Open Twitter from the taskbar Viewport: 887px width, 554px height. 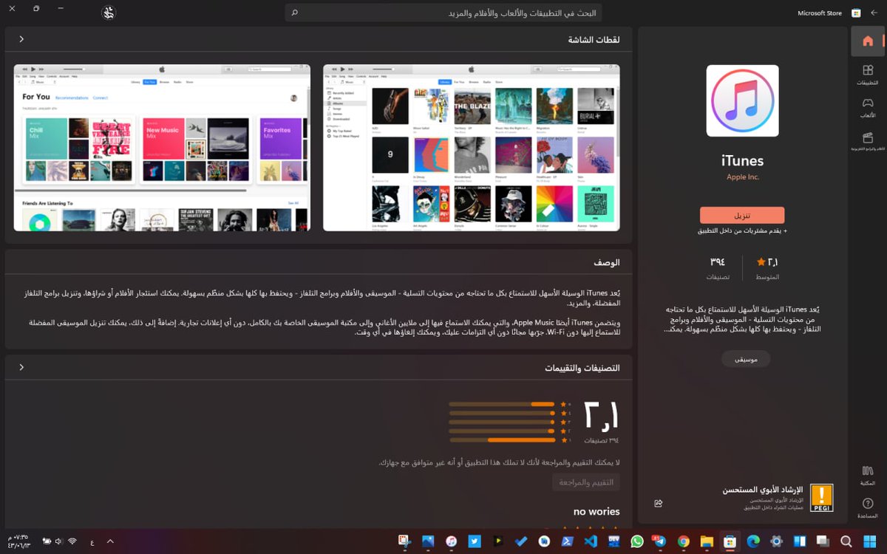pyautogui.click(x=475, y=541)
